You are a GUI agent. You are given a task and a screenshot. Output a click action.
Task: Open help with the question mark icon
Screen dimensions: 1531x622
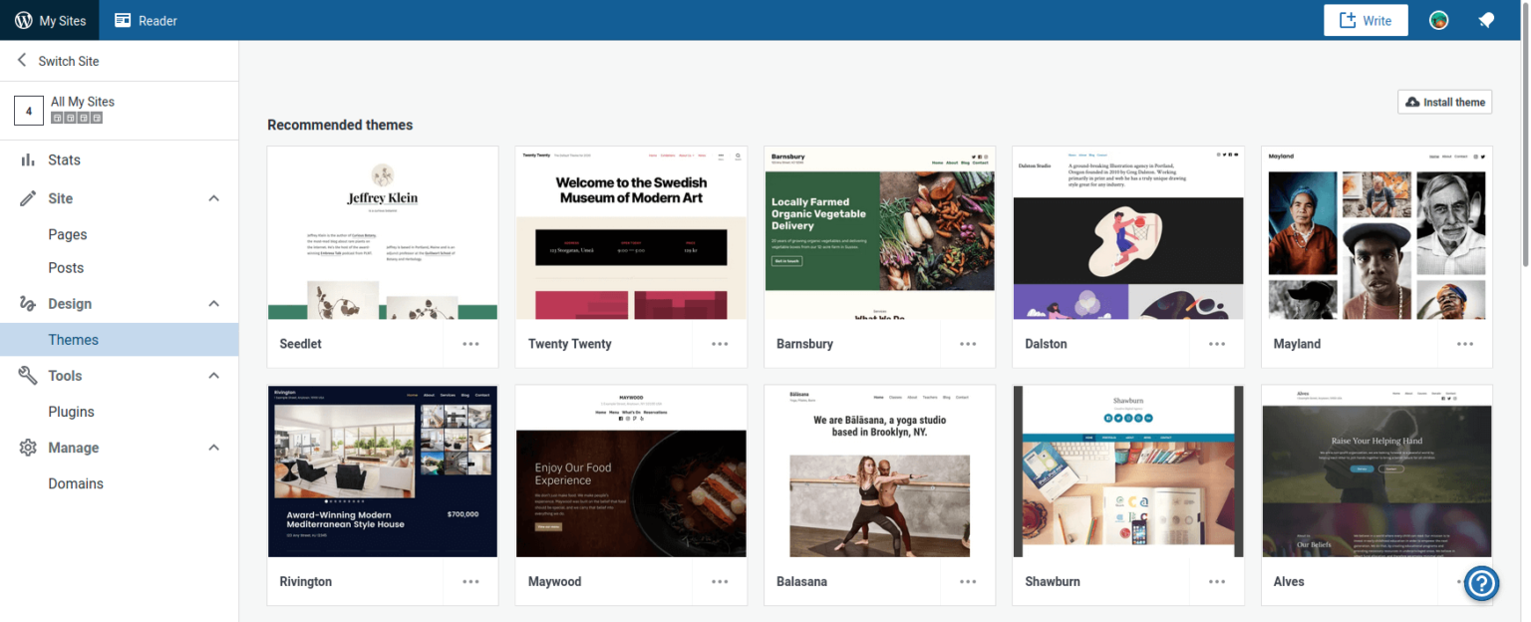[1481, 583]
